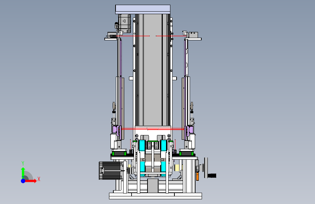Select the orange lever beside the handwheel
Viewport: 315px width, 204px height.
click(198, 176)
